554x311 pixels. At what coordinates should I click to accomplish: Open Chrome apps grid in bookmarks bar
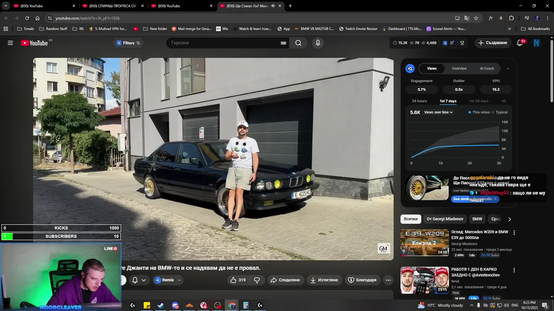point(6,29)
